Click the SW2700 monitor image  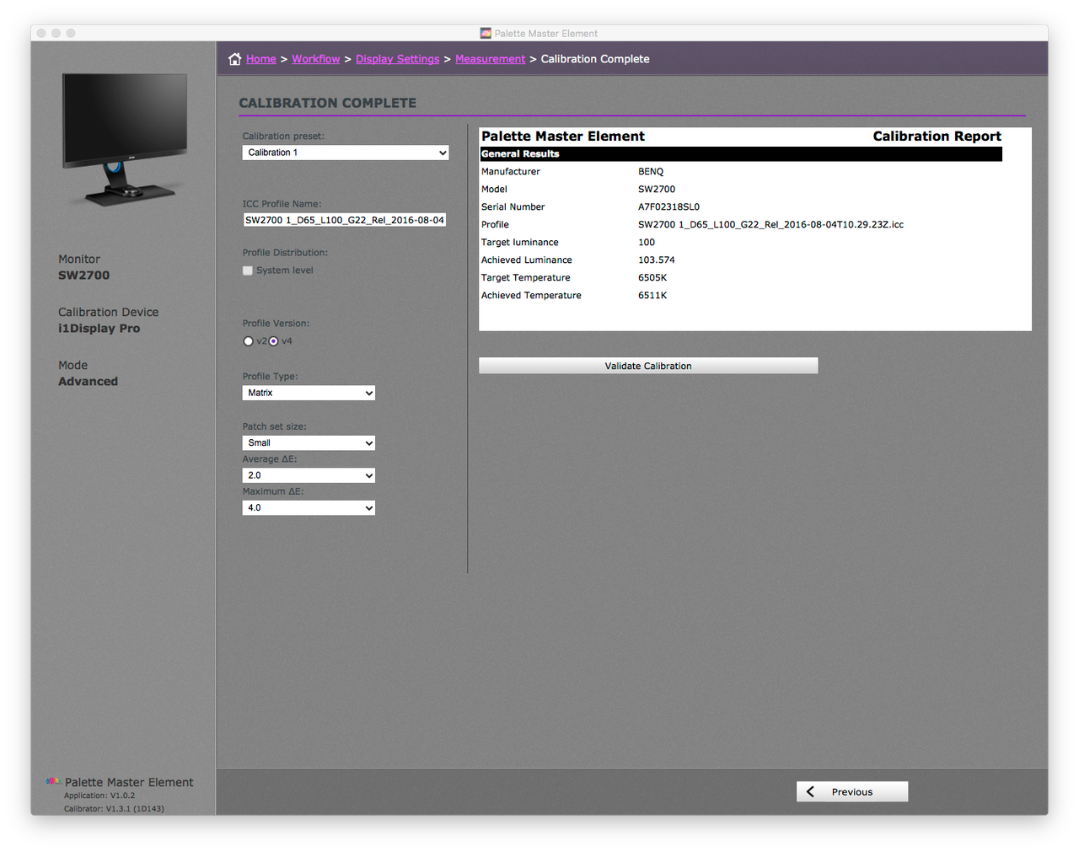125,139
